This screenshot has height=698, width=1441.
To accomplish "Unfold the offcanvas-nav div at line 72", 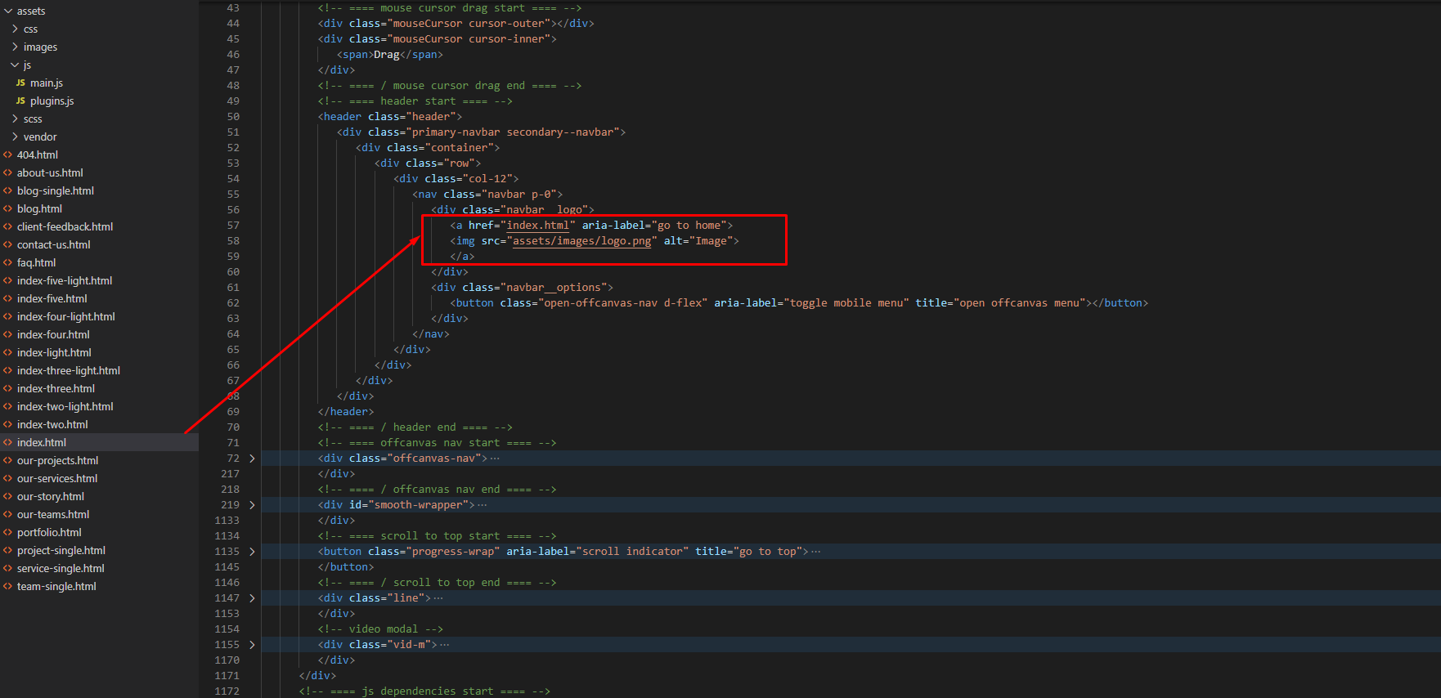I will [252, 459].
